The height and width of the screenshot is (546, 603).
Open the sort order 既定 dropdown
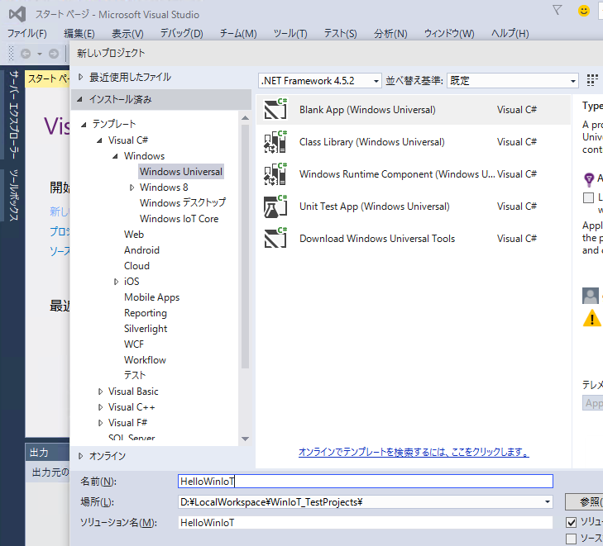(x=513, y=81)
